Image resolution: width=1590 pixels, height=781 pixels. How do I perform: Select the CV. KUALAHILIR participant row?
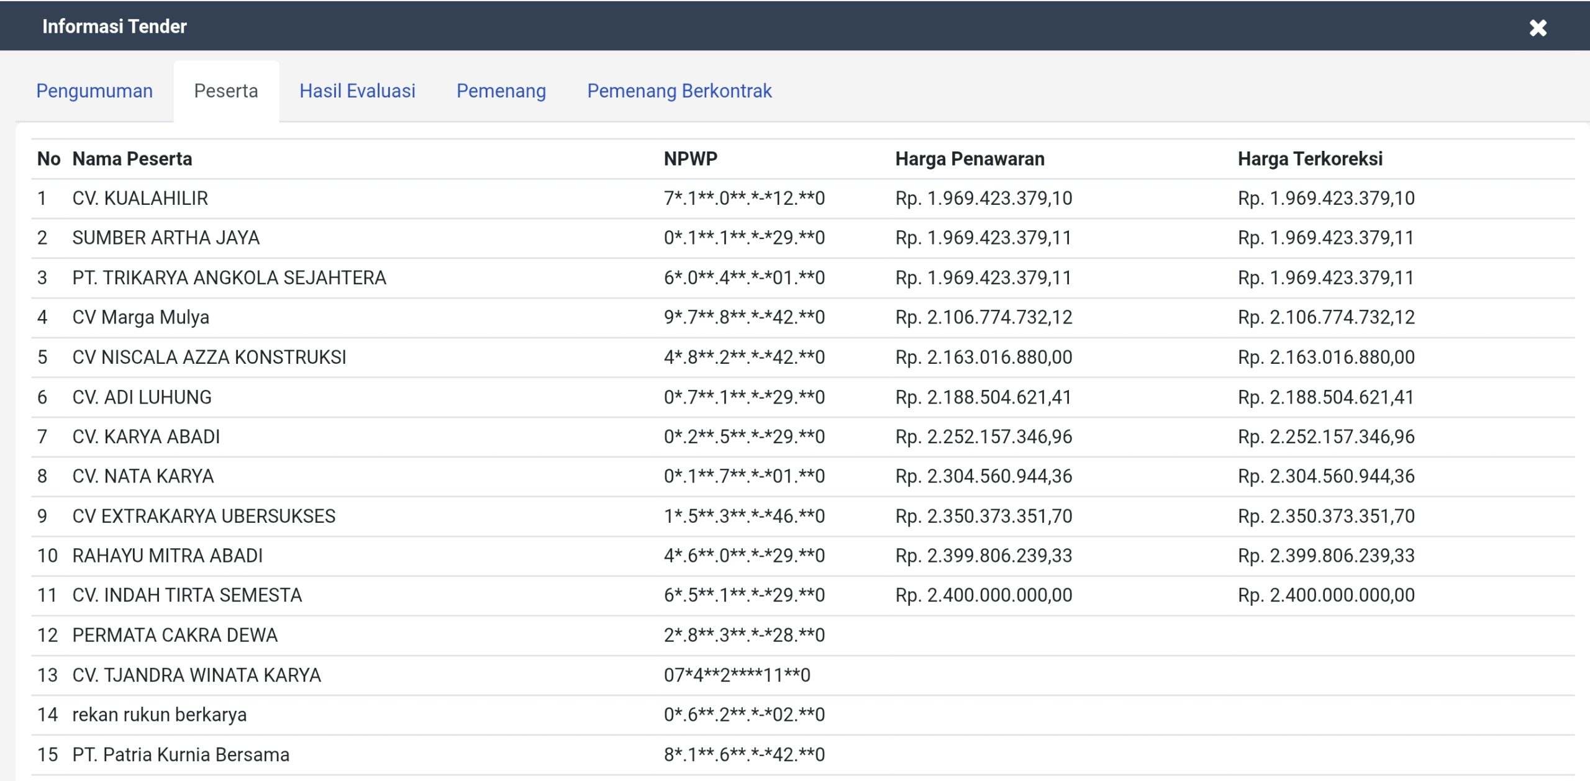[x=140, y=199]
